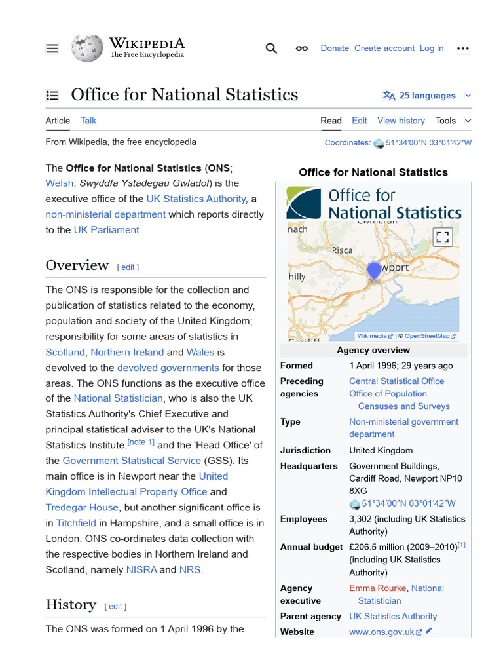Click the globe icon beside top coordinates

[x=379, y=144]
